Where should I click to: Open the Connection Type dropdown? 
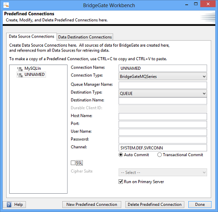click(x=163, y=76)
